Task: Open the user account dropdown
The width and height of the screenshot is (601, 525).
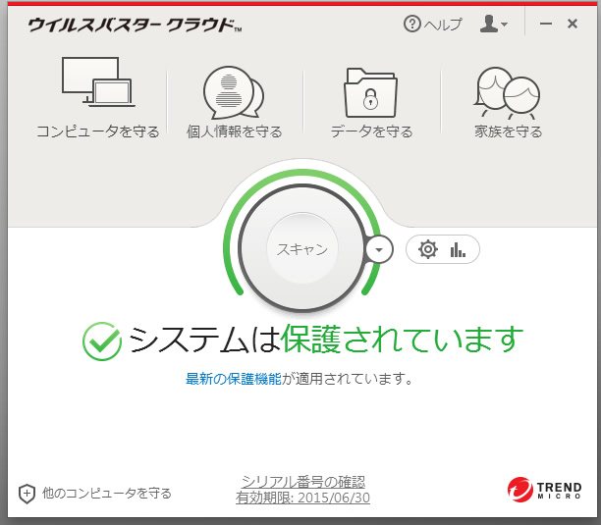Action: [494, 25]
